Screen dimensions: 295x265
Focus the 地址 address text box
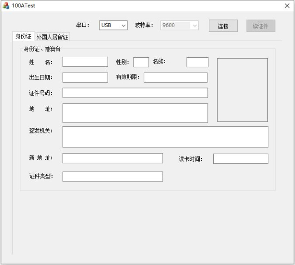pyautogui.click(x=135, y=113)
